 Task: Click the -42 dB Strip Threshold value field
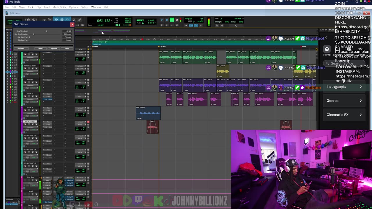67,31
